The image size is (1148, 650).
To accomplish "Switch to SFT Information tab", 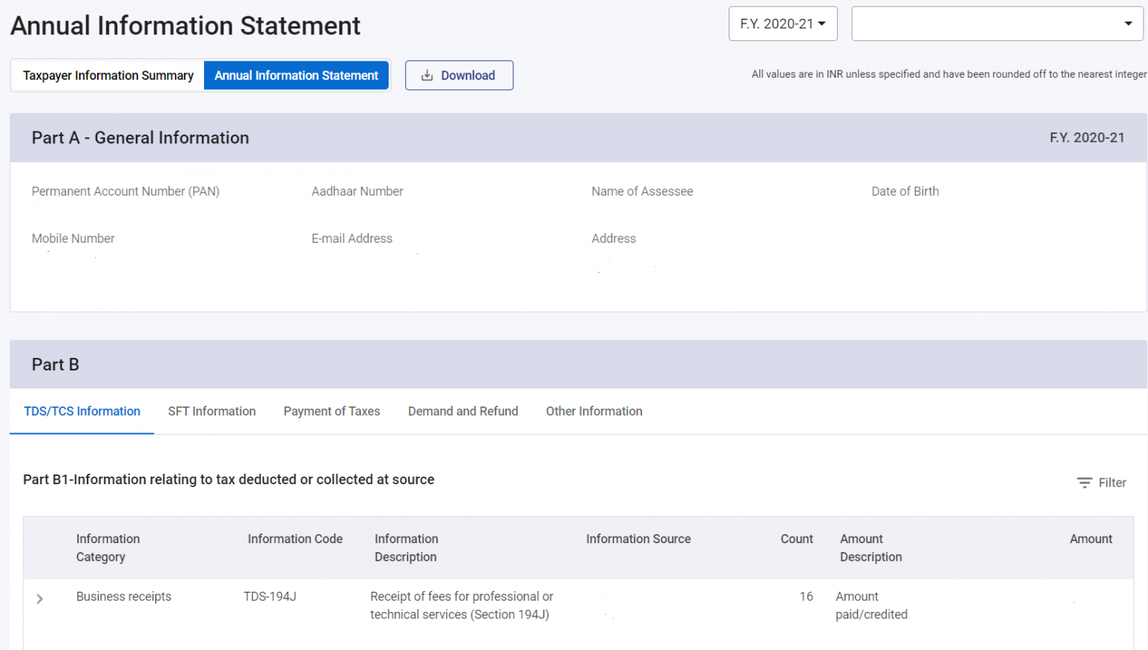I will tap(212, 411).
